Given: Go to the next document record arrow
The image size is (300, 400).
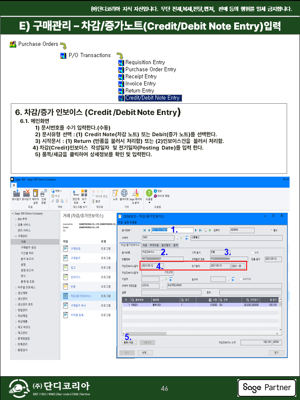Looking at the screenshot, I should (x=196, y=230).
